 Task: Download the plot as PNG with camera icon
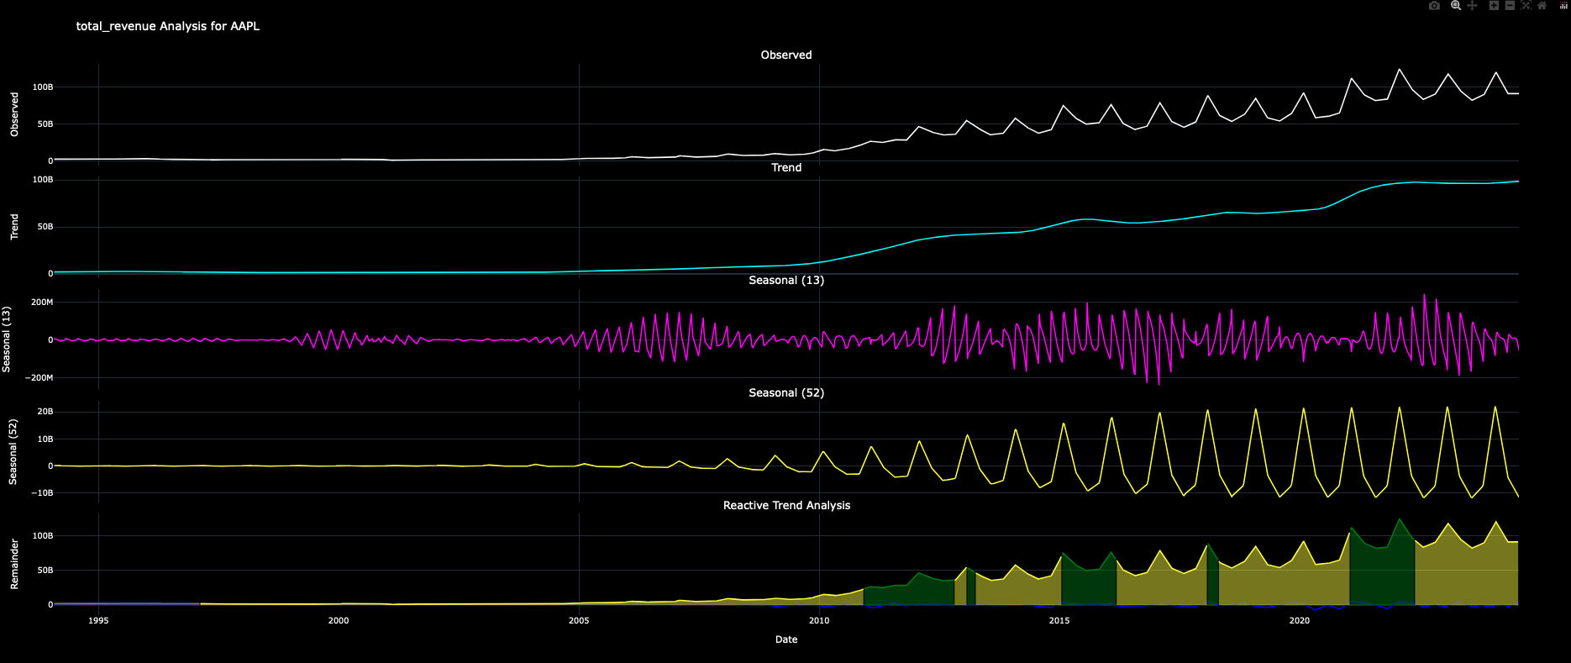pos(1434,6)
